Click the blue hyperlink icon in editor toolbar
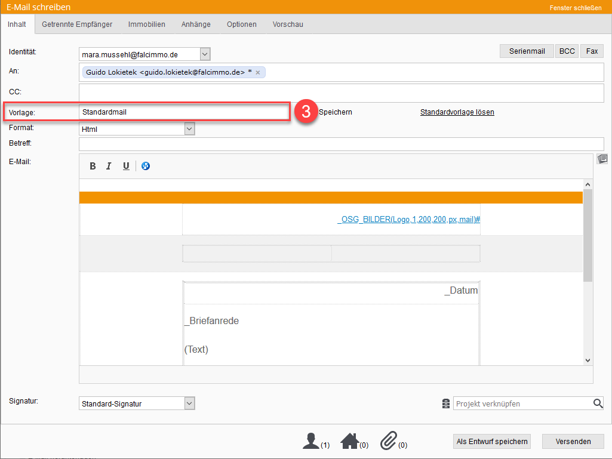Viewport: 612px width, 459px height. (146, 166)
